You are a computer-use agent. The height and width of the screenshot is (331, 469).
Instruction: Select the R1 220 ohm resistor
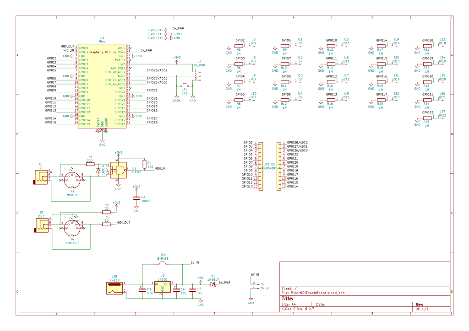tap(90, 165)
